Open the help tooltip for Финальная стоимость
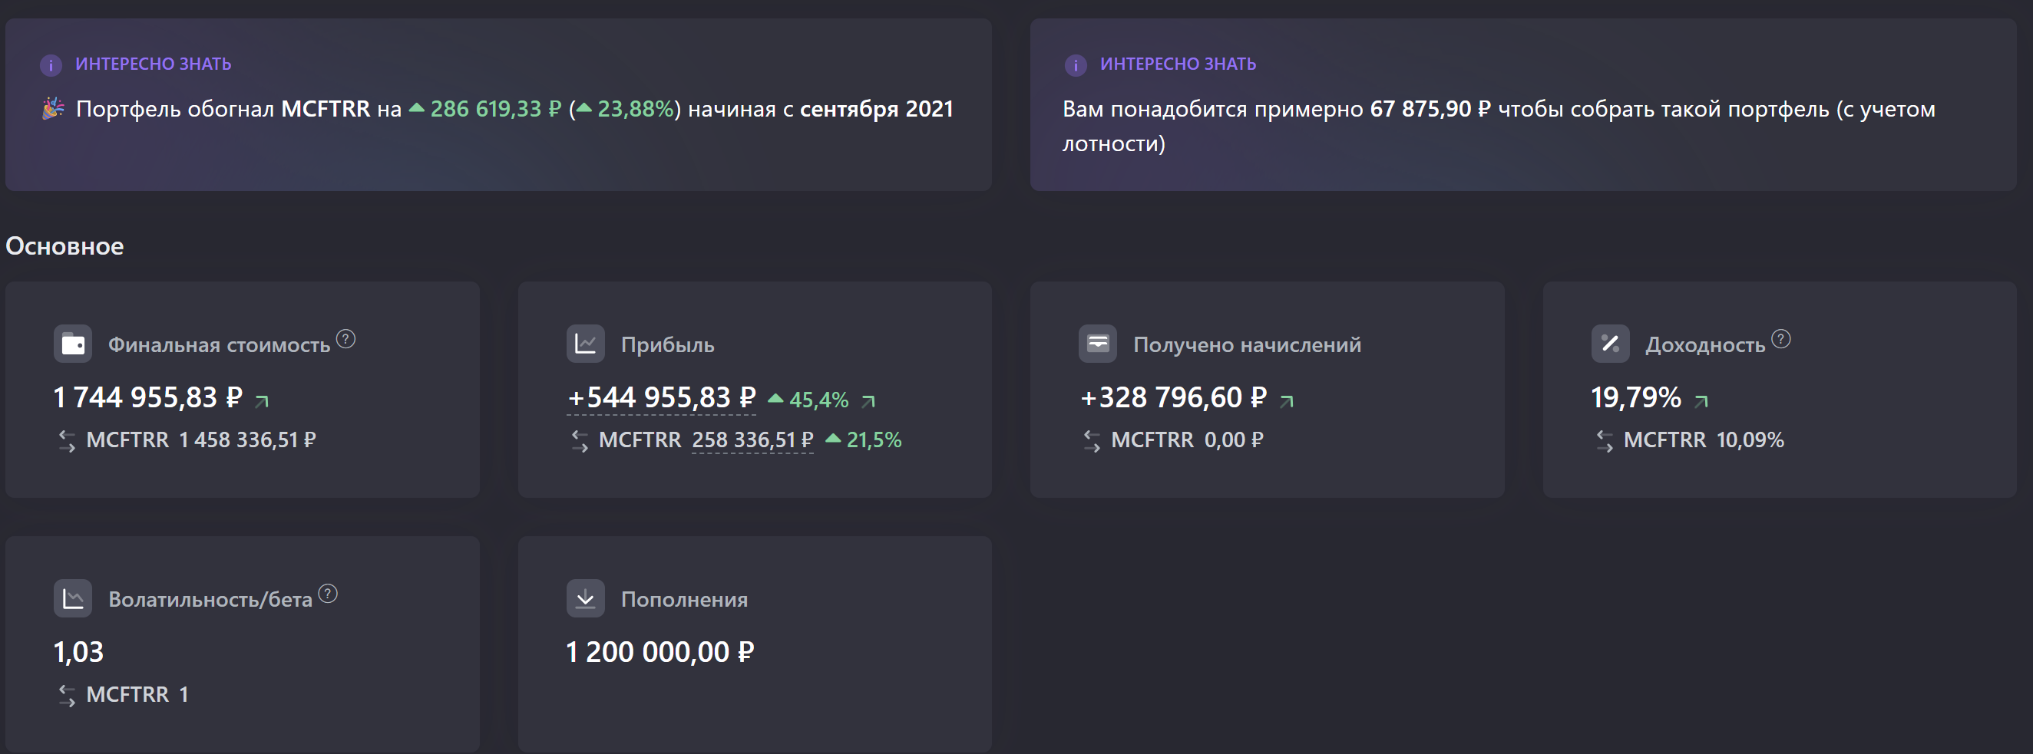The image size is (2033, 754). click(345, 339)
